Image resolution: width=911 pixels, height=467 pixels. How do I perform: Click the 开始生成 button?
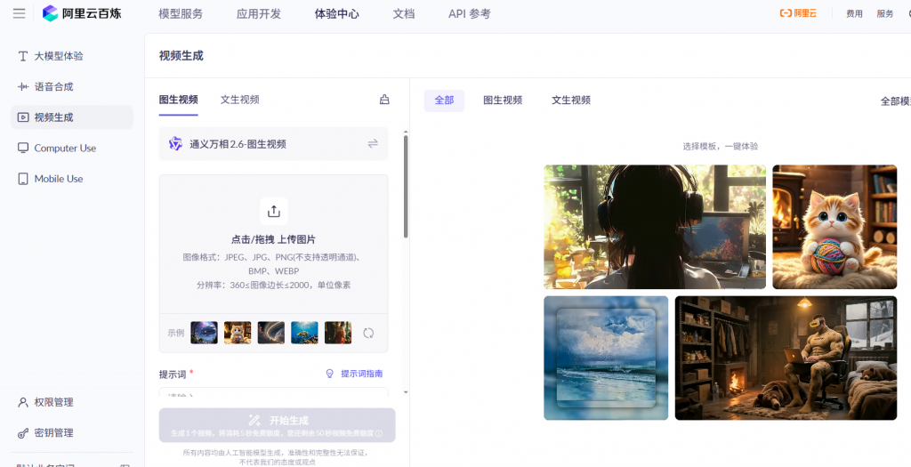click(x=277, y=424)
